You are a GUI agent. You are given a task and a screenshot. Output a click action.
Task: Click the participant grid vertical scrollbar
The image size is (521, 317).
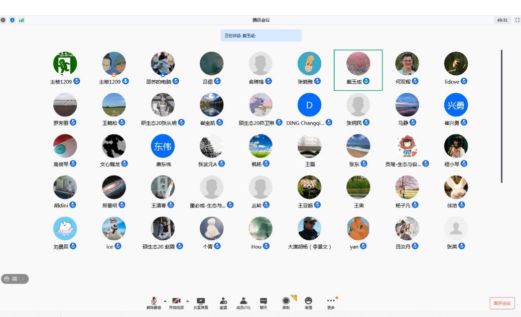(x=501, y=115)
